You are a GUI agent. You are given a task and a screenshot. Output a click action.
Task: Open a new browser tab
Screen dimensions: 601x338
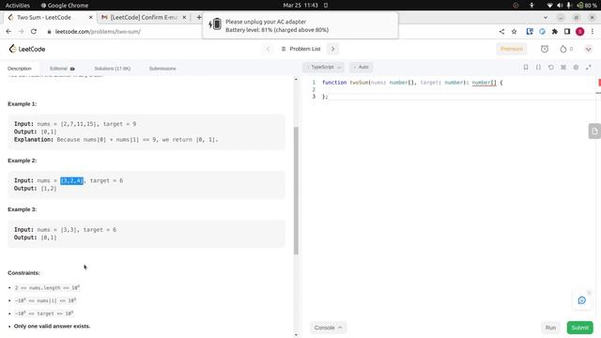pyautogui.click(x=198, y=17)
